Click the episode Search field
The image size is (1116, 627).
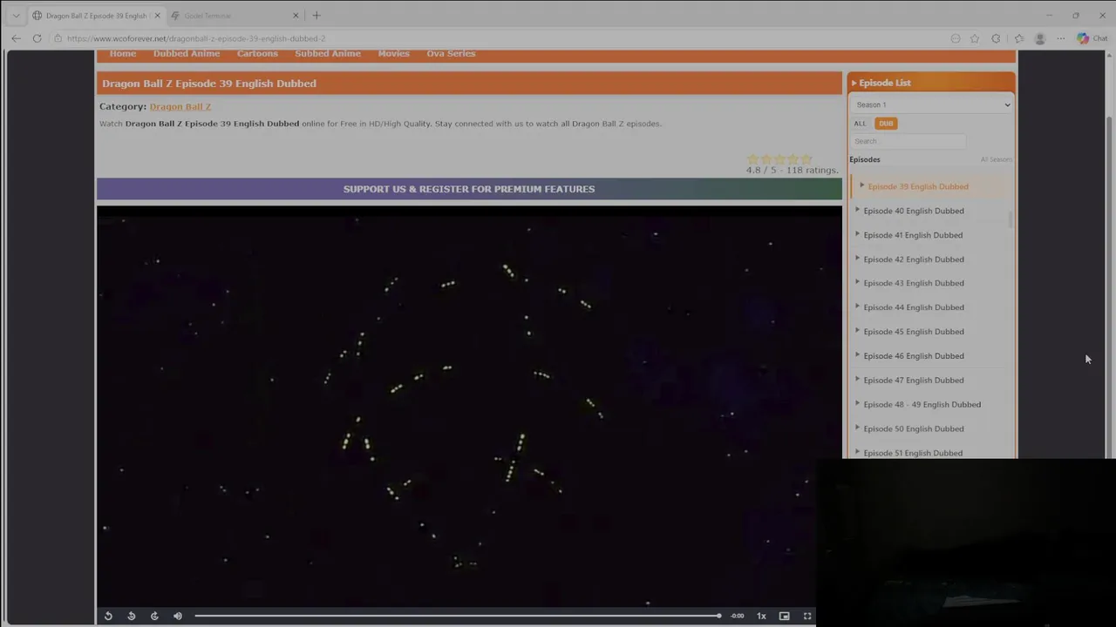click(x=908, y=141)
